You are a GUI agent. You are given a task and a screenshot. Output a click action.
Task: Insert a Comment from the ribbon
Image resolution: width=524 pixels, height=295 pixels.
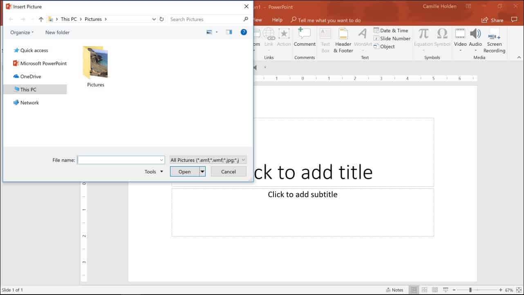[305, 37]
